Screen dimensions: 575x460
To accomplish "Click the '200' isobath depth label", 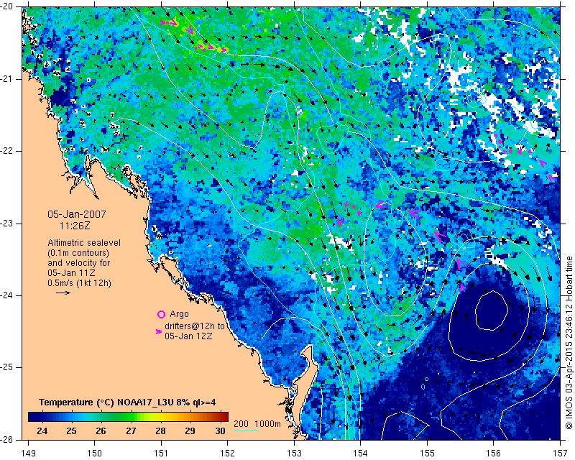I will coord(241,424).
